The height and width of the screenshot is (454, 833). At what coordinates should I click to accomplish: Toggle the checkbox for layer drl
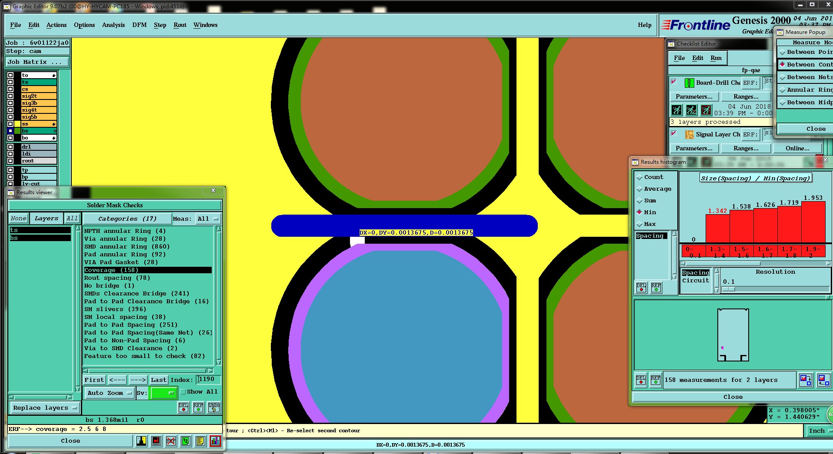(10, 147)
